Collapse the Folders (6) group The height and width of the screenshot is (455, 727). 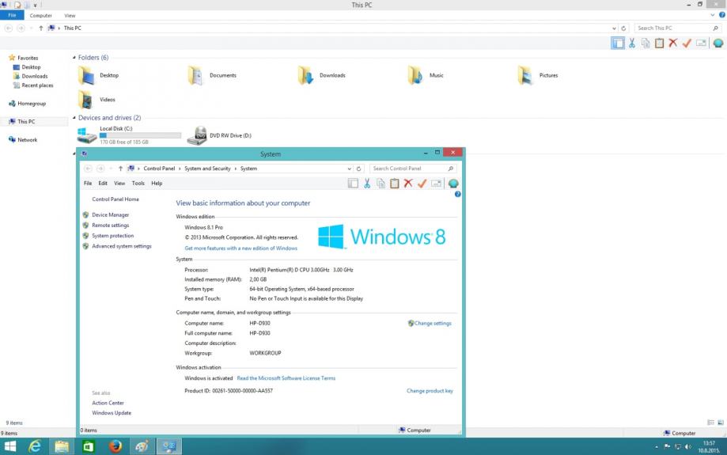(74, 58)
